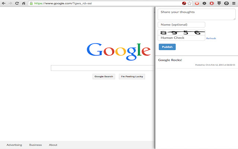Open the red circle extension icon
This screenshot has height=149, width=238.
tap(197, 3)
